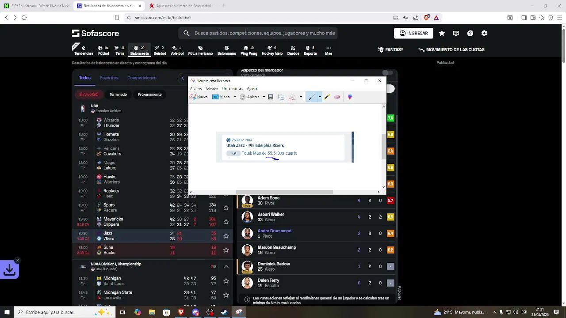
Task: Filter matches by En Vivo (20)
Action: tap(89, 95)
